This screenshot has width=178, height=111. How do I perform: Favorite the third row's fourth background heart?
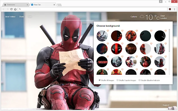tap(151, 57)
